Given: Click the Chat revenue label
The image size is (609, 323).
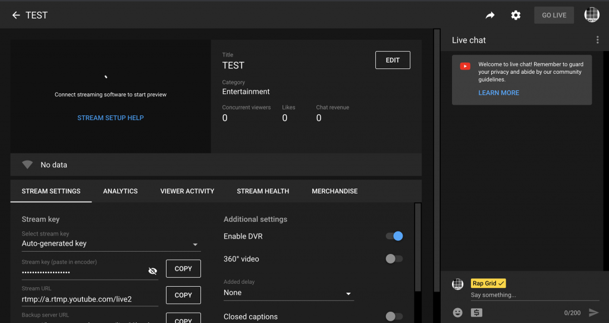Looking at the screenshot, I should click(332, 107).
